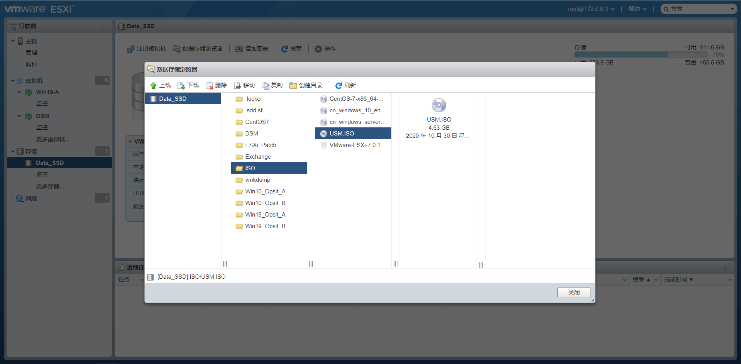Open the ISO folder

(269, 168)
